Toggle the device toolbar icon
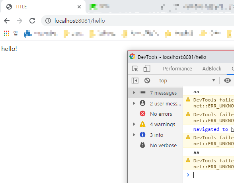Viewport: 234px width, 183px height. tap(147, 68)
